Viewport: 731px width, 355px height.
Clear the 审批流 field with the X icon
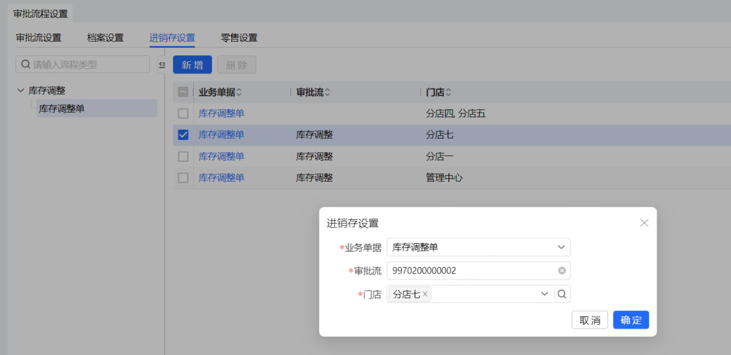point(562,271)
